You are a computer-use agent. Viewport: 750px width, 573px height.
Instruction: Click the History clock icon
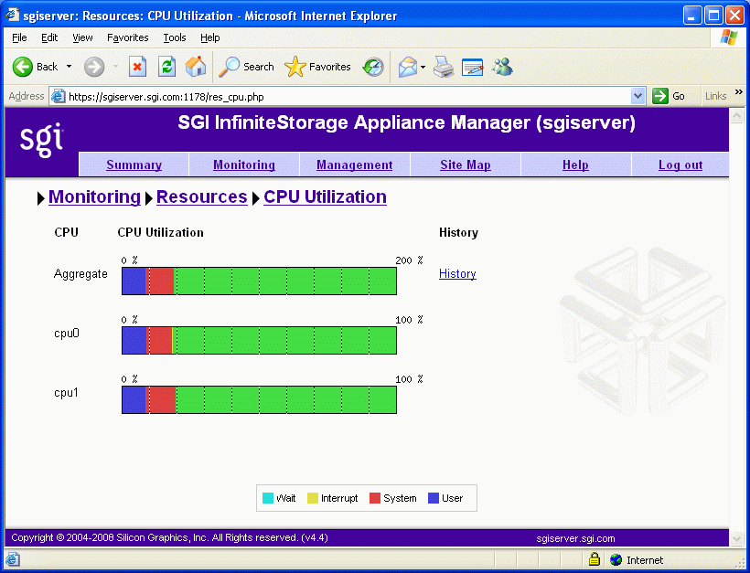[x=373, y=67]
